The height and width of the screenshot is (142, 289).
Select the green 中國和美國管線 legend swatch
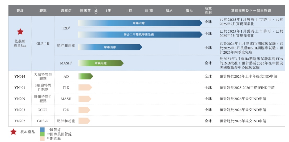(42, 134)
